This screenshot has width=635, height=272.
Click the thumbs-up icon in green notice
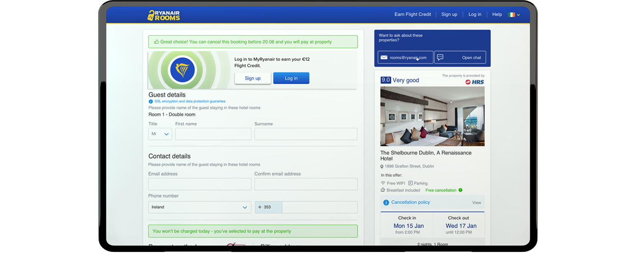[x=156, y=42]
